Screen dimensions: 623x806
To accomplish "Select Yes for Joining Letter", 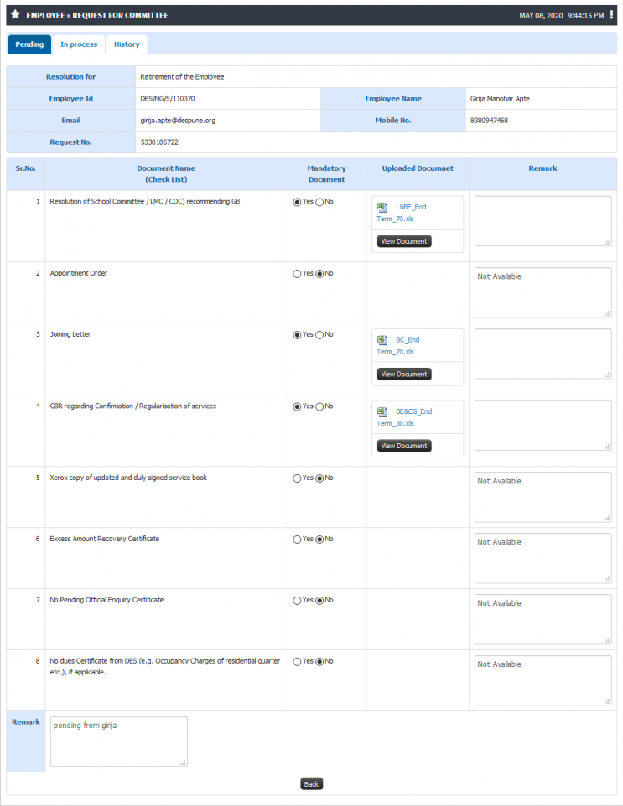I will 297,335.
